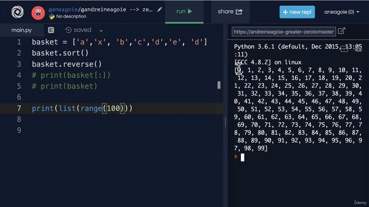Expand the dropdown arrow next to saved
Screen dimensions: 369x207
tap(101, 30)
